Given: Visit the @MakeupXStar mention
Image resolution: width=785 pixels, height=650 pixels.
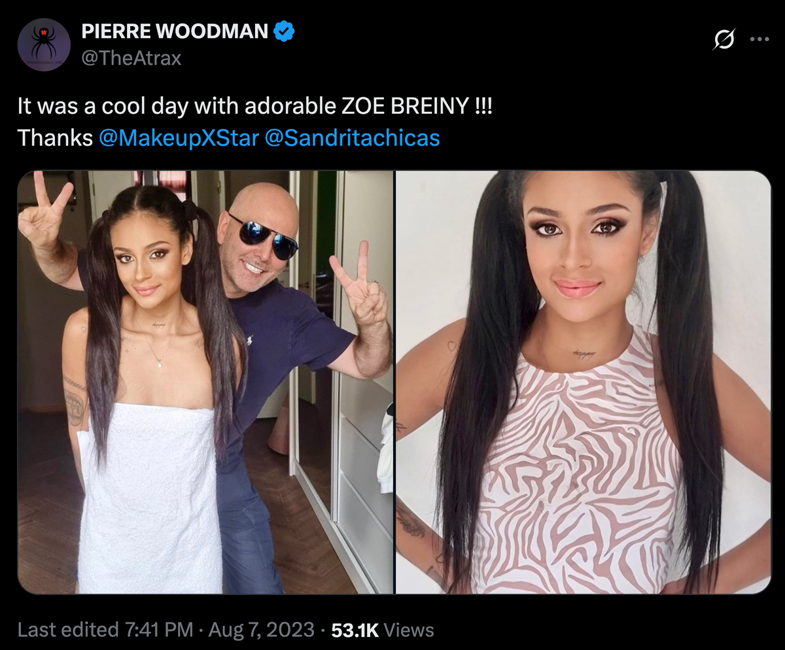Looking at the screenshot, I should [179, 138].
